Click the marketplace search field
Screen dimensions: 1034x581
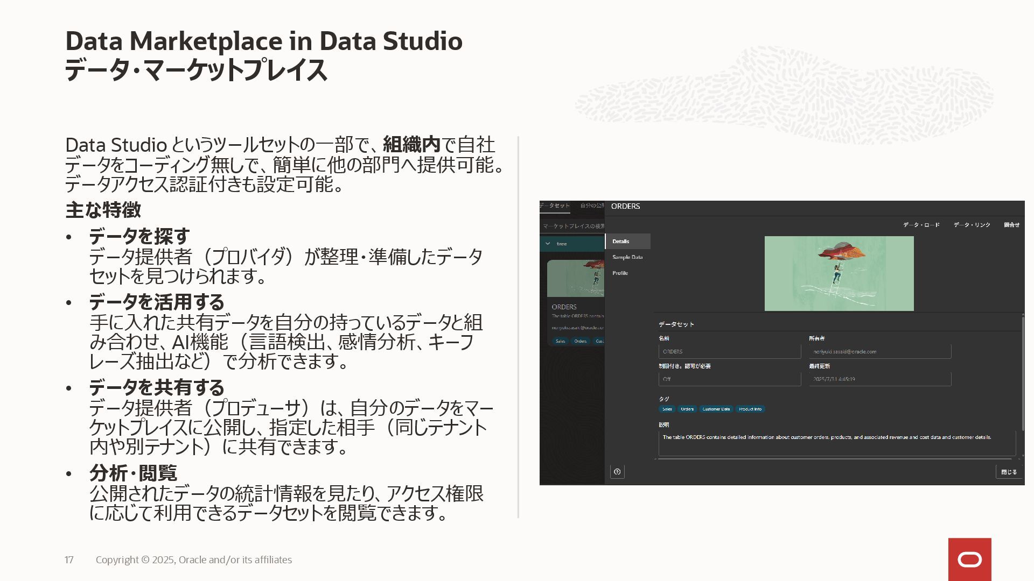[572, 226]
